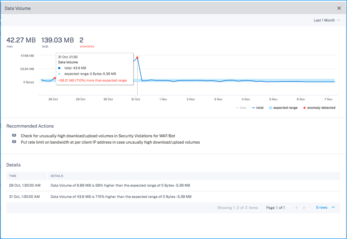The height and width of the screenshot is (239, 347).
Task: Click the 43.6 MB anomaly detail text
Action: tap(121, 197)
